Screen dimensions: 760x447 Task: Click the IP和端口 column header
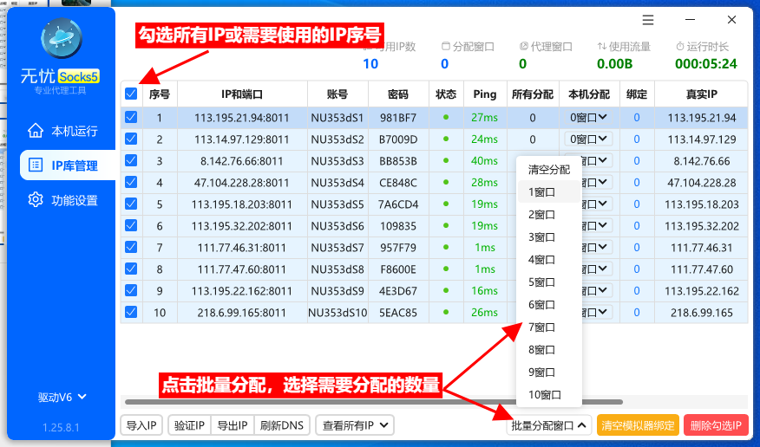(242, 94)
